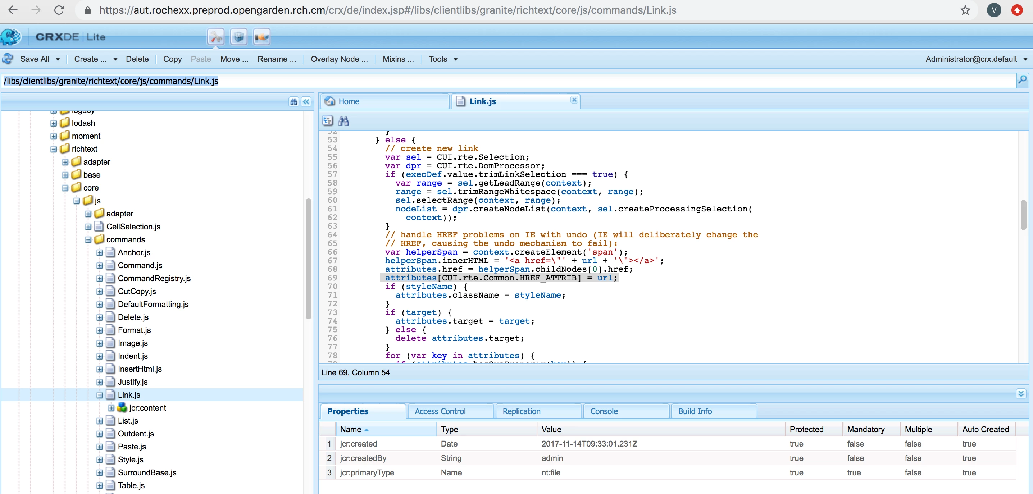Click the show-in-tree icon in editor toolbar

(x=328, y=121)
